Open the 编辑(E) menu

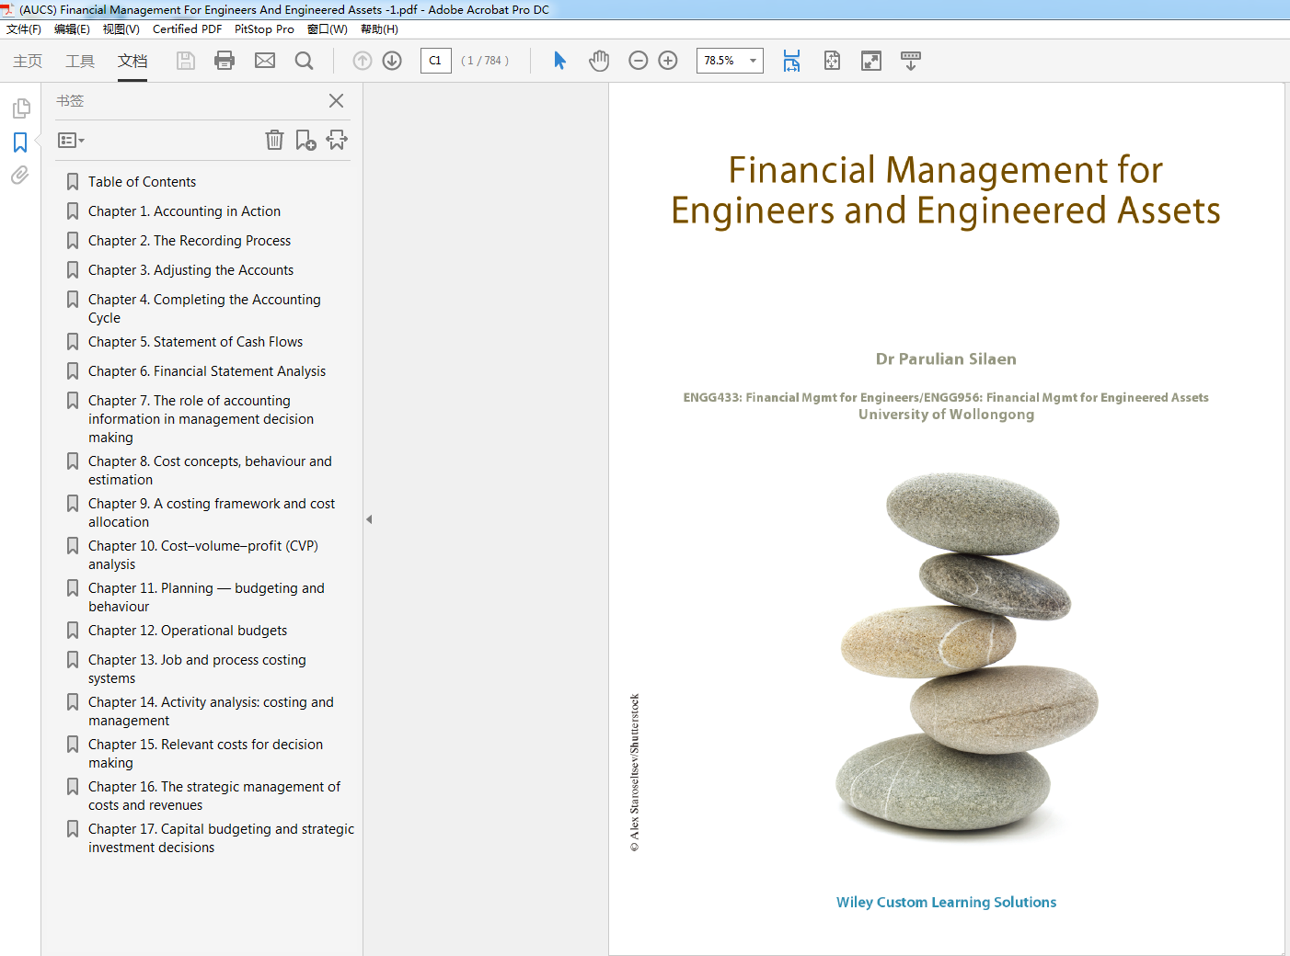point(72,29)
